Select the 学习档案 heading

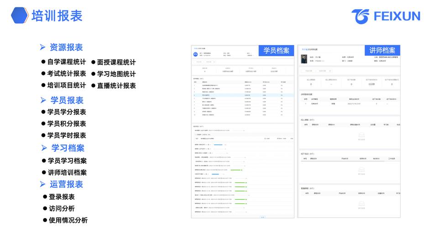click(x=68, y=148)
